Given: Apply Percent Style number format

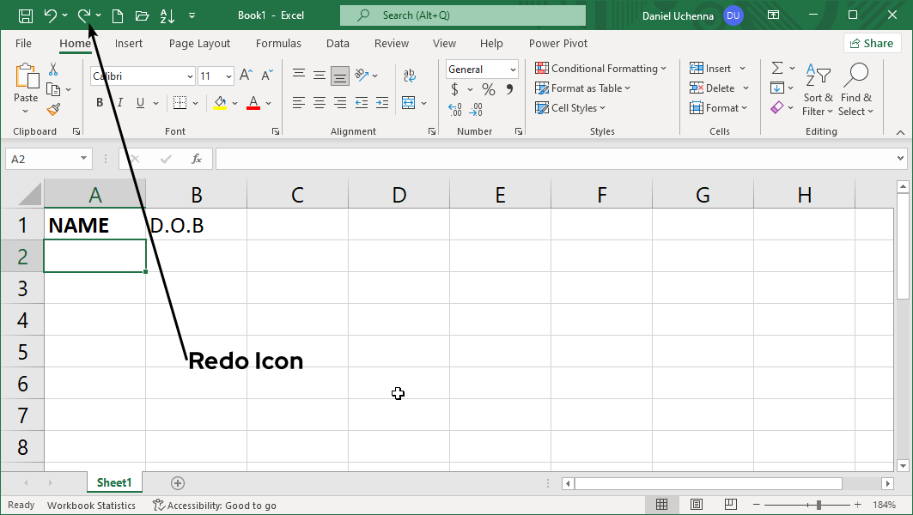Looking at the screenshot, I should [x=488, y=89].
